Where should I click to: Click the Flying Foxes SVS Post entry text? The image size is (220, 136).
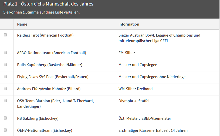[x=53, y=77]
